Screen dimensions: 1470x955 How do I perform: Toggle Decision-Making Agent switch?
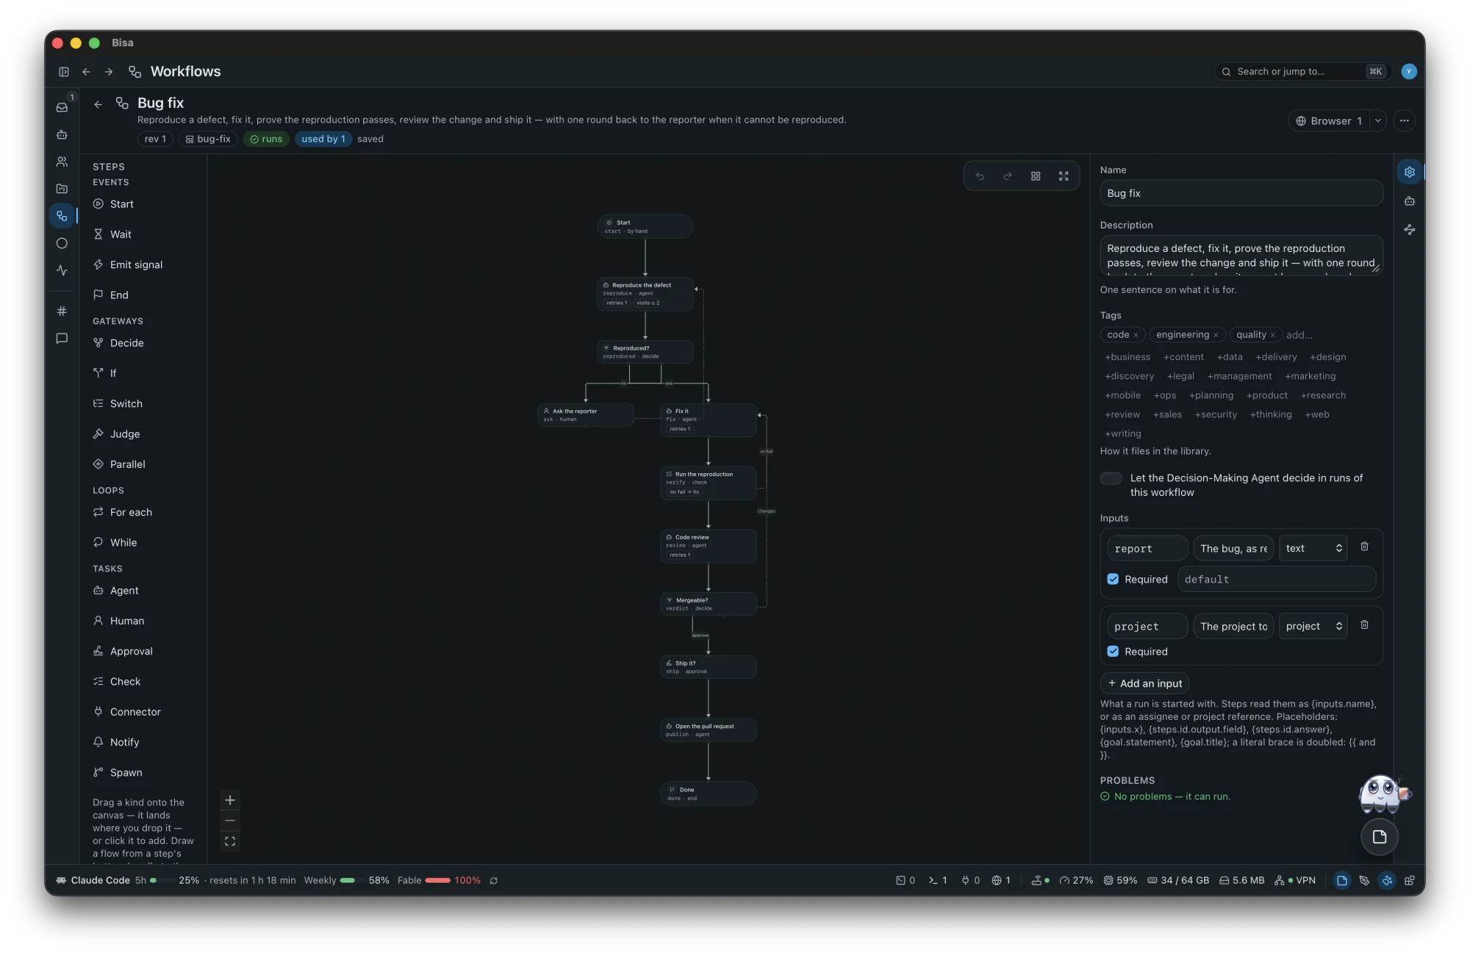point(1111,478)
